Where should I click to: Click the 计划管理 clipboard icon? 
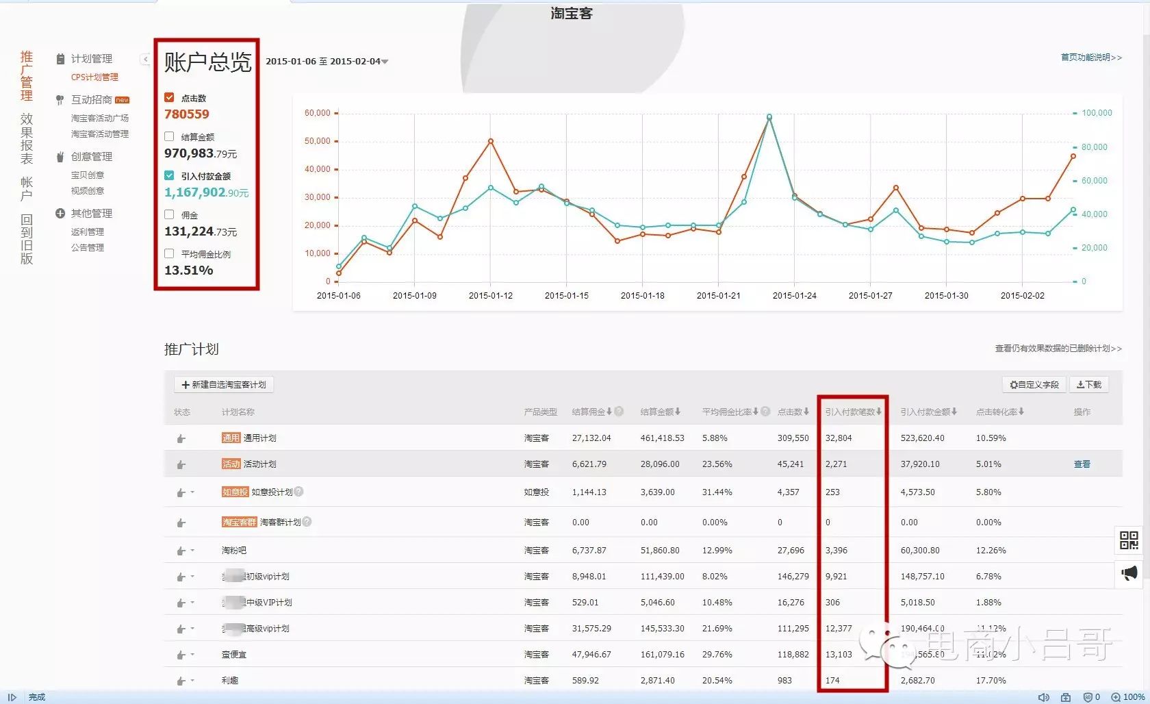tap(60, 59)
